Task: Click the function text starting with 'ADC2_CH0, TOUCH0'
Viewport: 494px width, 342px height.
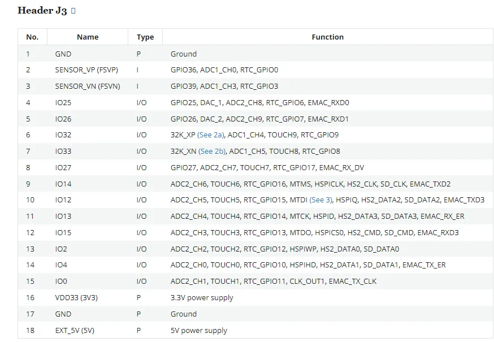Action: 308,265
